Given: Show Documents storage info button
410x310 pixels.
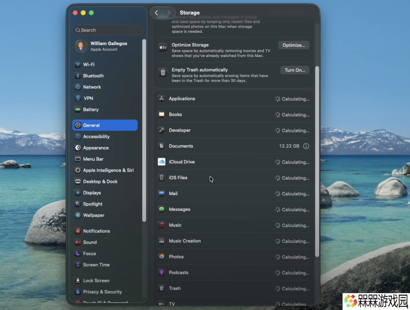Looking at the screenshot, I should coord(306,146).
